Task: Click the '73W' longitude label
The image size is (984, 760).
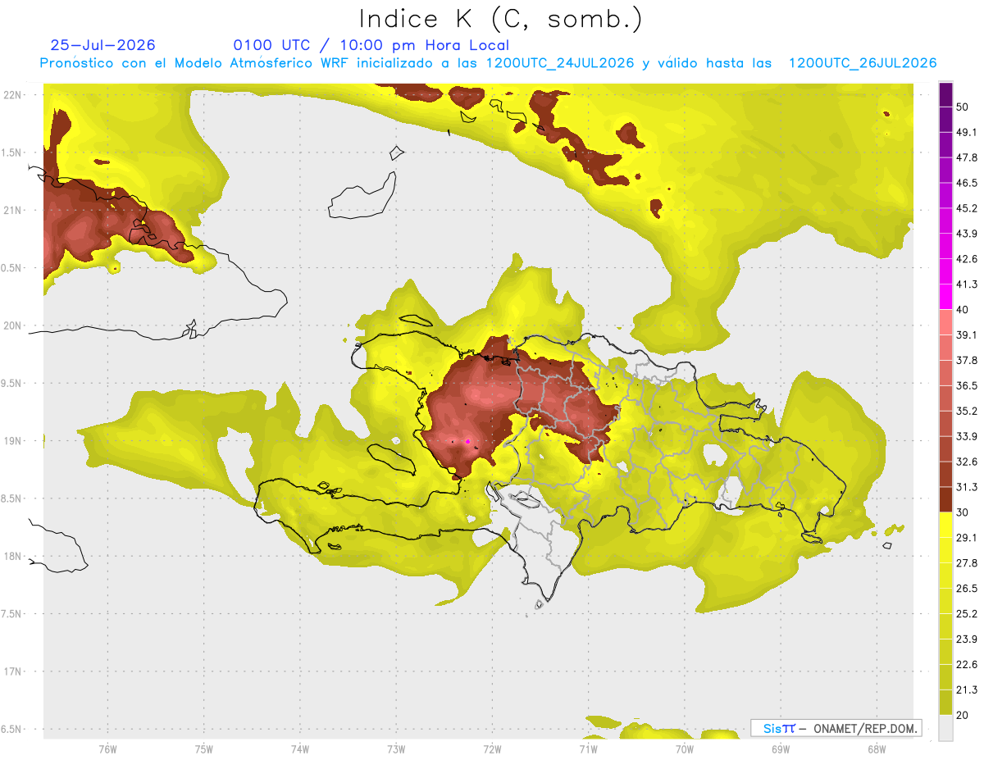Action: 396,749
